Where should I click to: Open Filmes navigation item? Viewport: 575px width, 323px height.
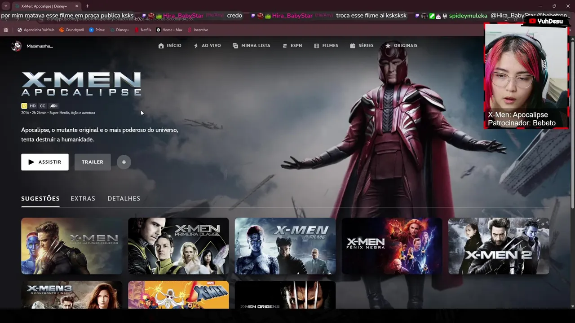[326, 46]
